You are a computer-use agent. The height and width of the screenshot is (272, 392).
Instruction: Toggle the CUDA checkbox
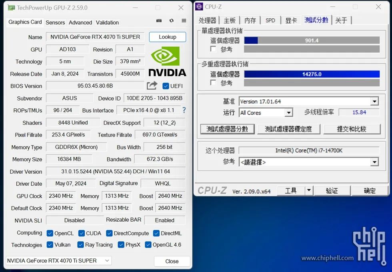click(x=82, y=233)
